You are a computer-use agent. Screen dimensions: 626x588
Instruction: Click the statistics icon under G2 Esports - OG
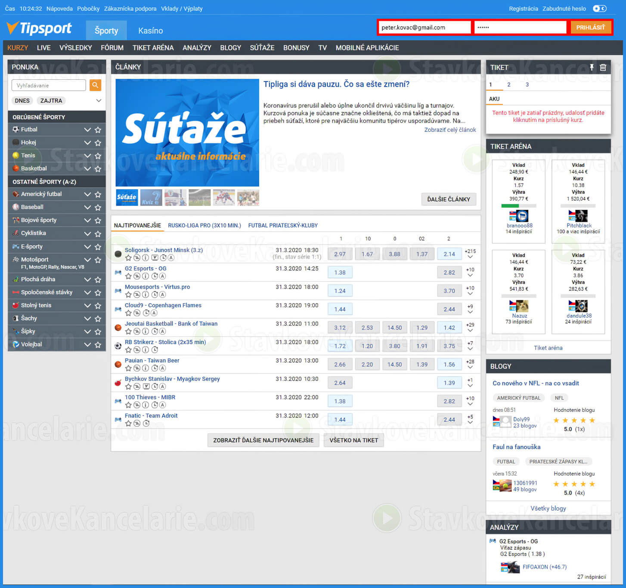coord(136,276)
